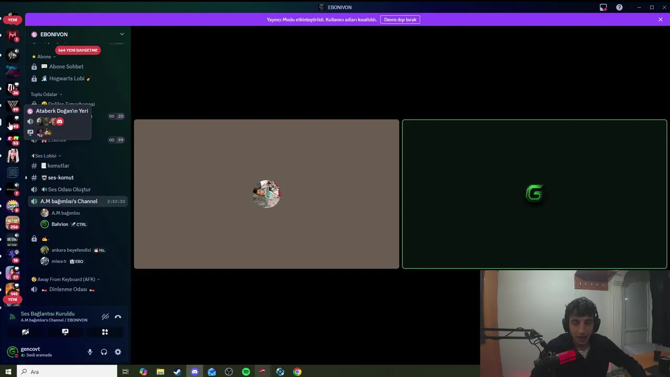Viewport: 670px width, 377px height.
Task: Open the server with 18 badge
Action: tap(13, 256)
